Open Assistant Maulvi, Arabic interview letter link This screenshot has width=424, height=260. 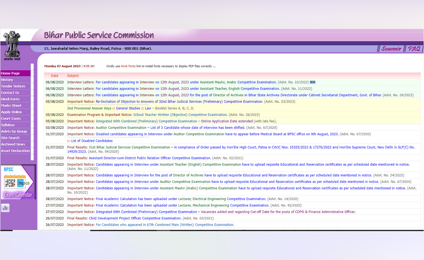coord(186,82)
